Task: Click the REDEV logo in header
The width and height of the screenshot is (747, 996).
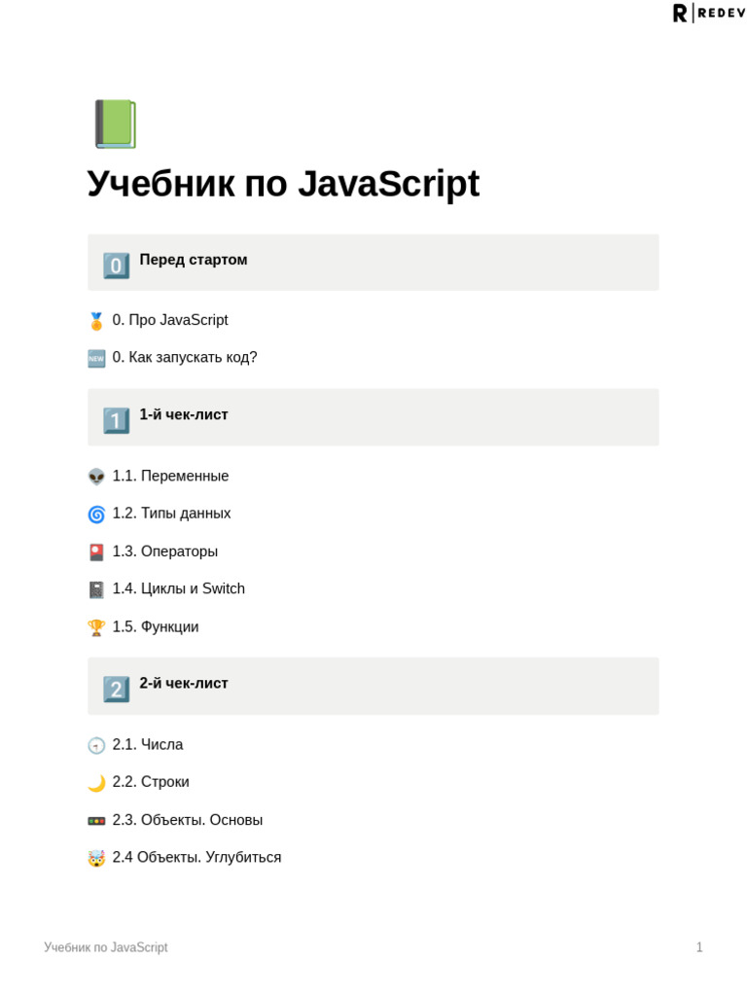Action: tap(709, 13)
